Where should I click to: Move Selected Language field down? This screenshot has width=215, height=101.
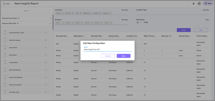click(x=5, y=41)
